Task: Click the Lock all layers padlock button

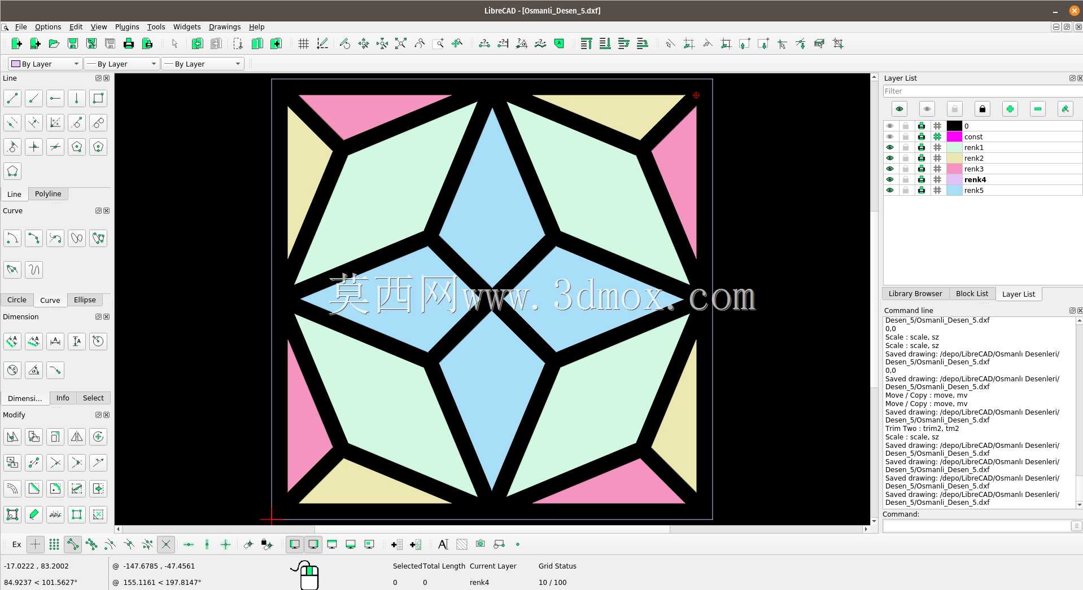Action: click(982, 109)
